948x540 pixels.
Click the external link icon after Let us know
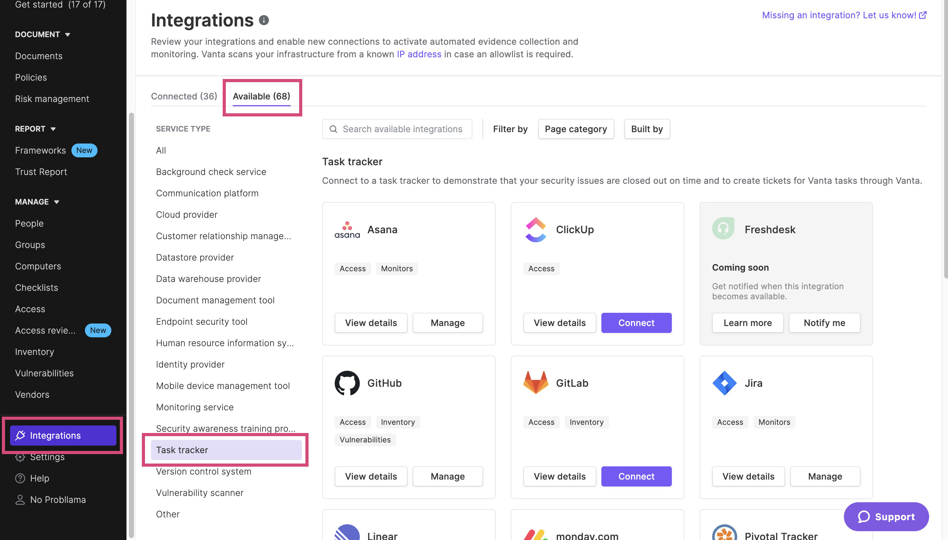coord(923,15)
